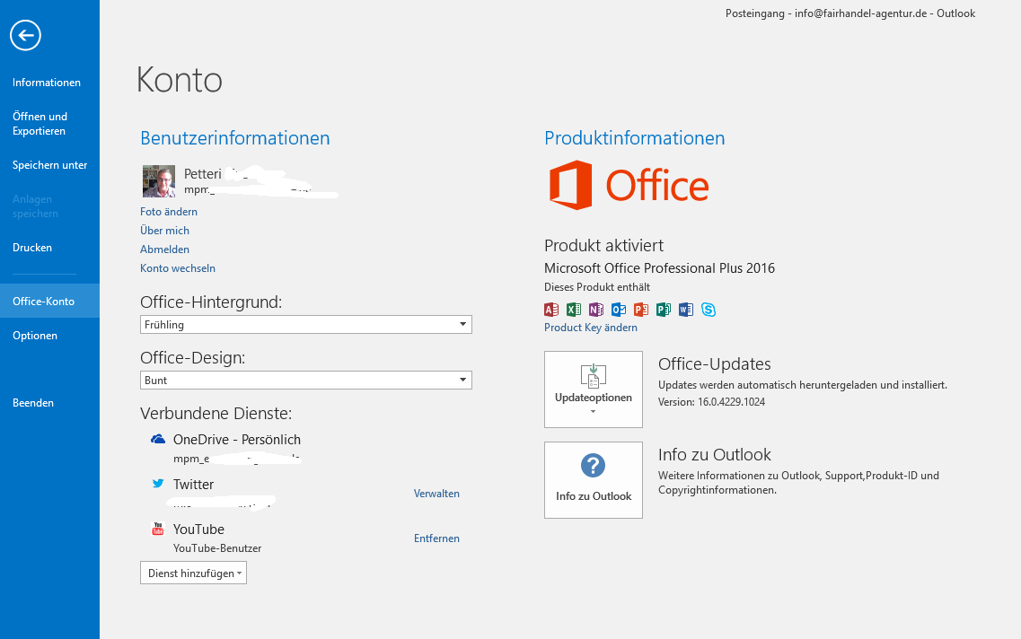Viewport: 1021px width, 639px height.
Task: Click the Produktinformationen heading
Action: (634, 138)
